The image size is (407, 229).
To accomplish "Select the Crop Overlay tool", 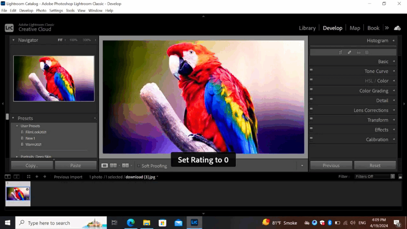I will [x=341, y=52].
